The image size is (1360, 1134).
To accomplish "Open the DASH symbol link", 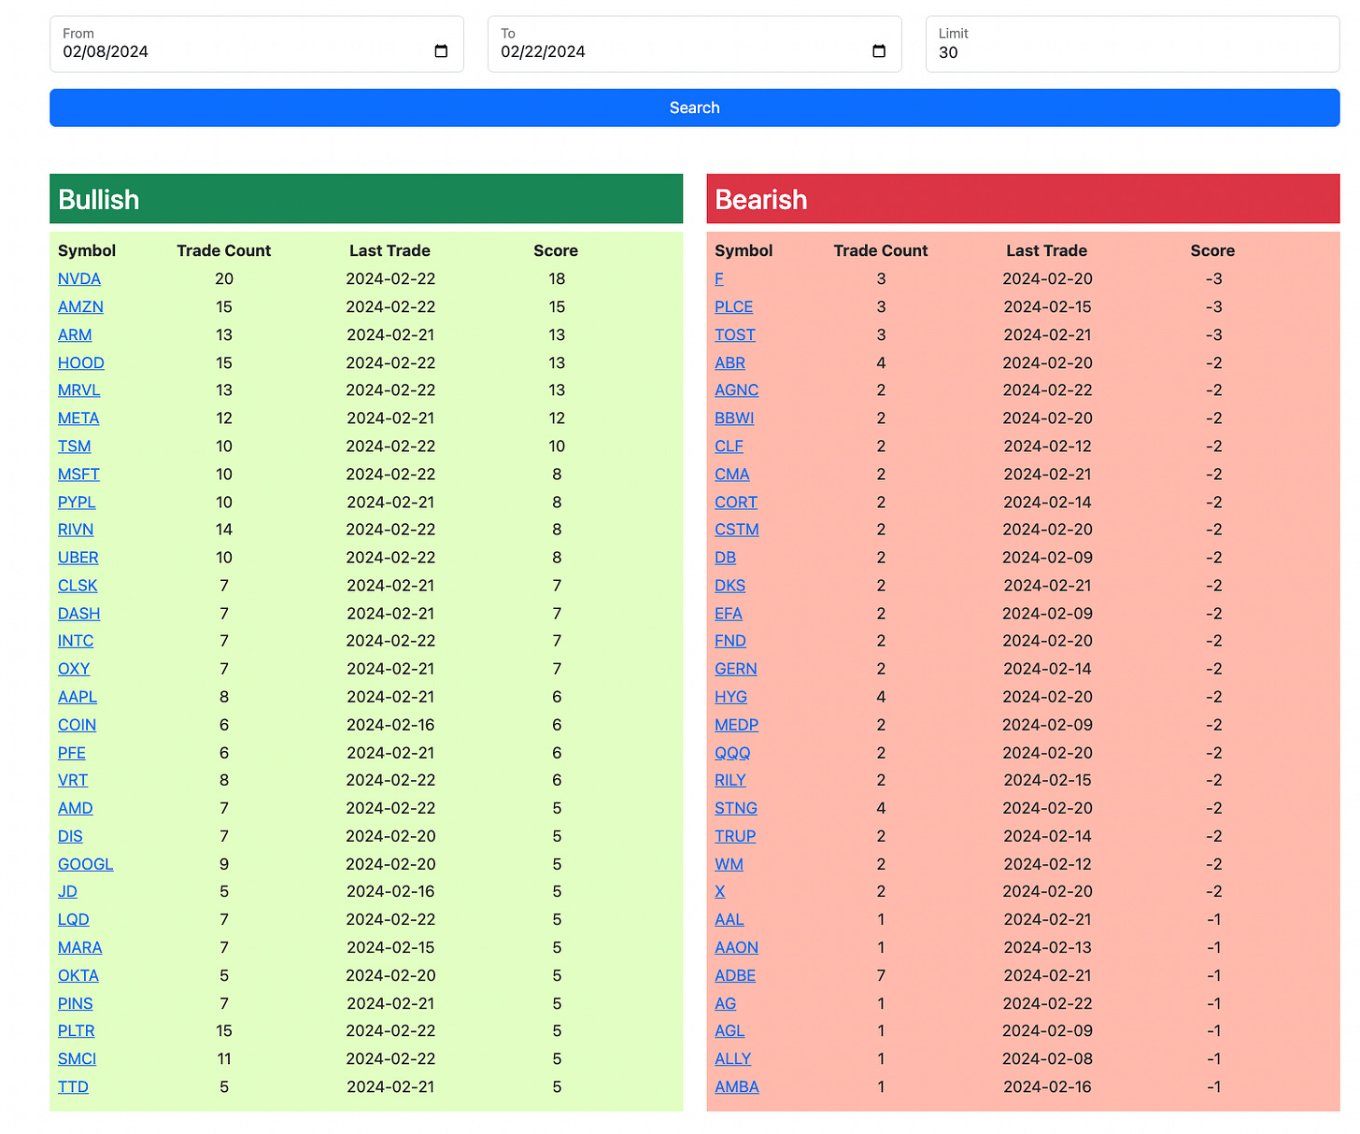I will pos(79,614).
